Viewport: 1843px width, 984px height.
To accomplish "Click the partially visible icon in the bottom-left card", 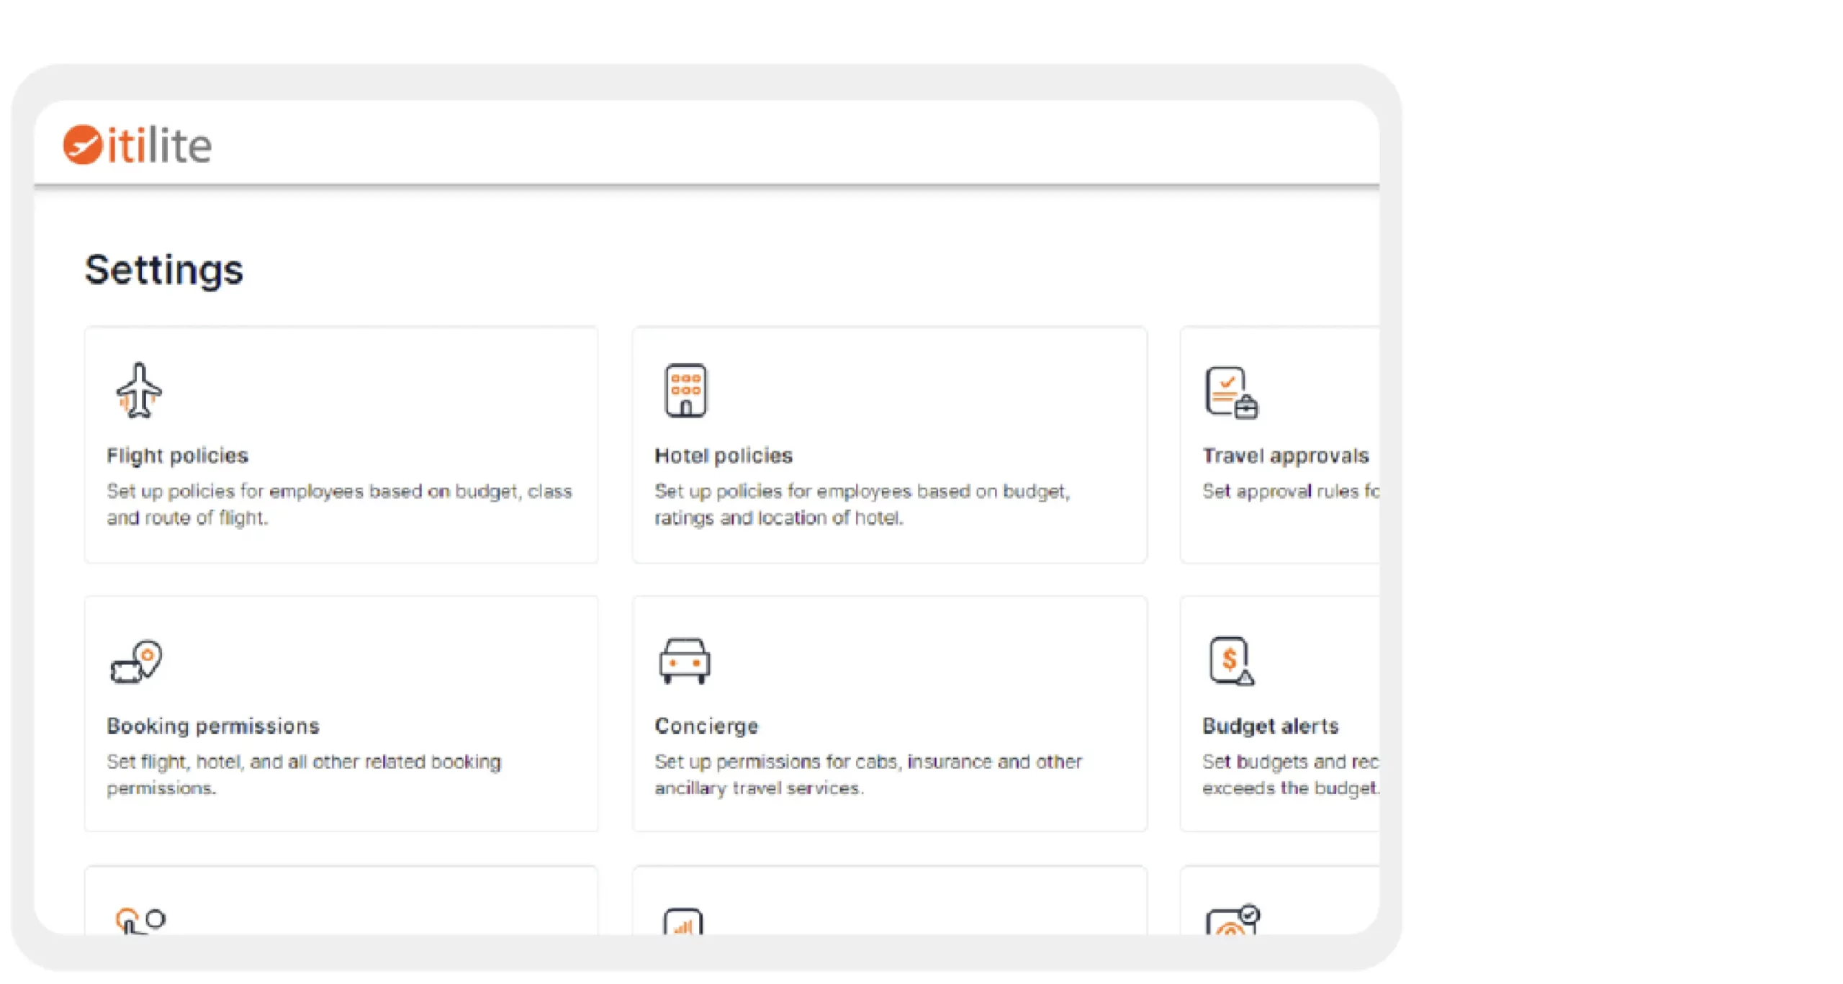I will coord(140,921).
